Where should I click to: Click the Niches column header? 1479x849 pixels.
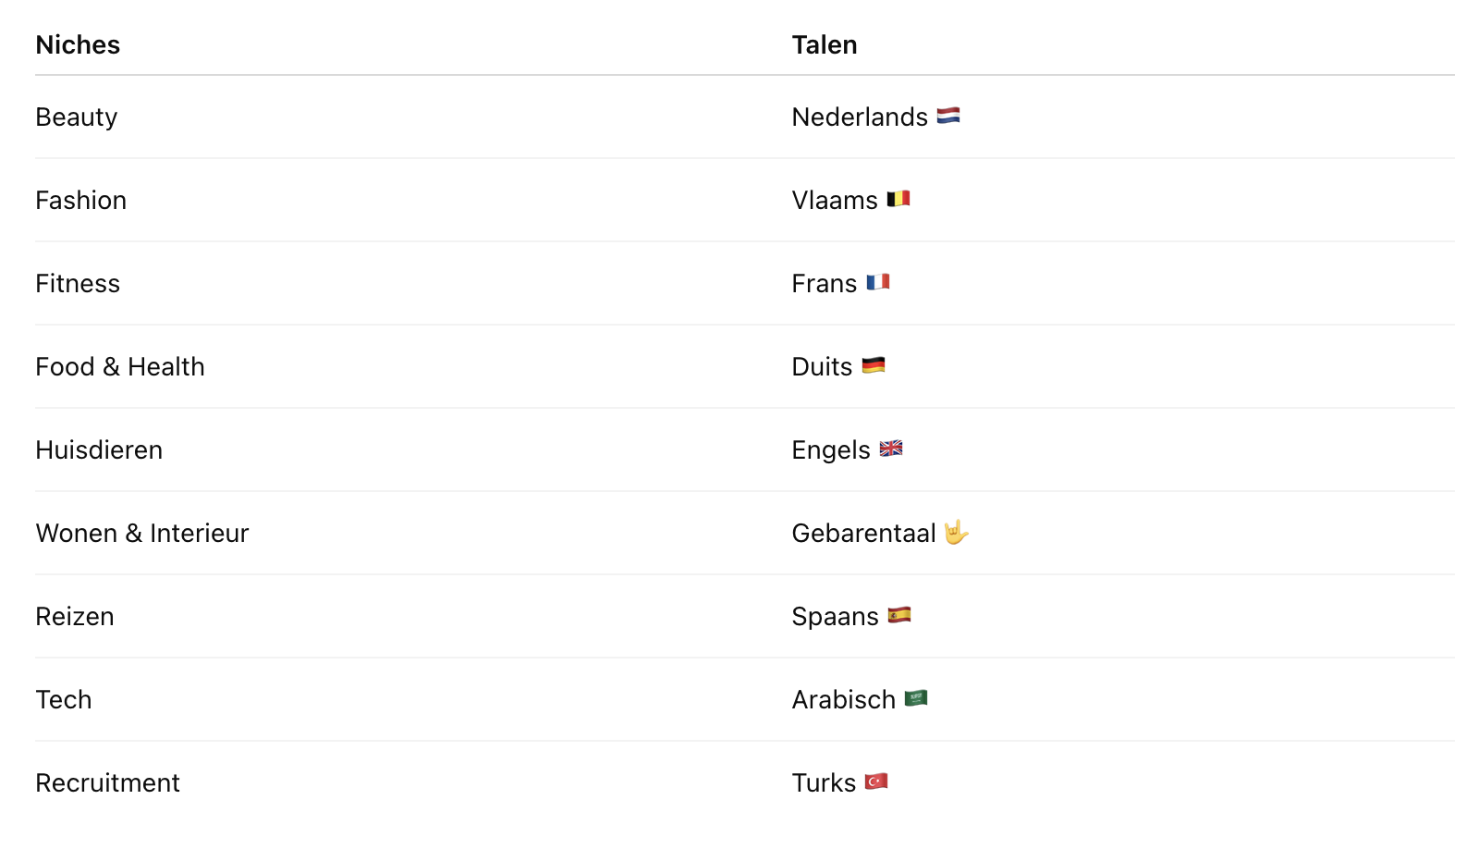78,45
